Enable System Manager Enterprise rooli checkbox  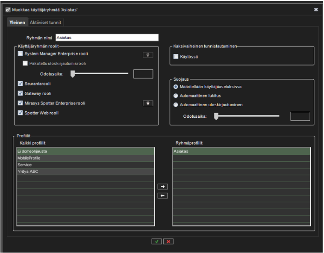(21, 54)
